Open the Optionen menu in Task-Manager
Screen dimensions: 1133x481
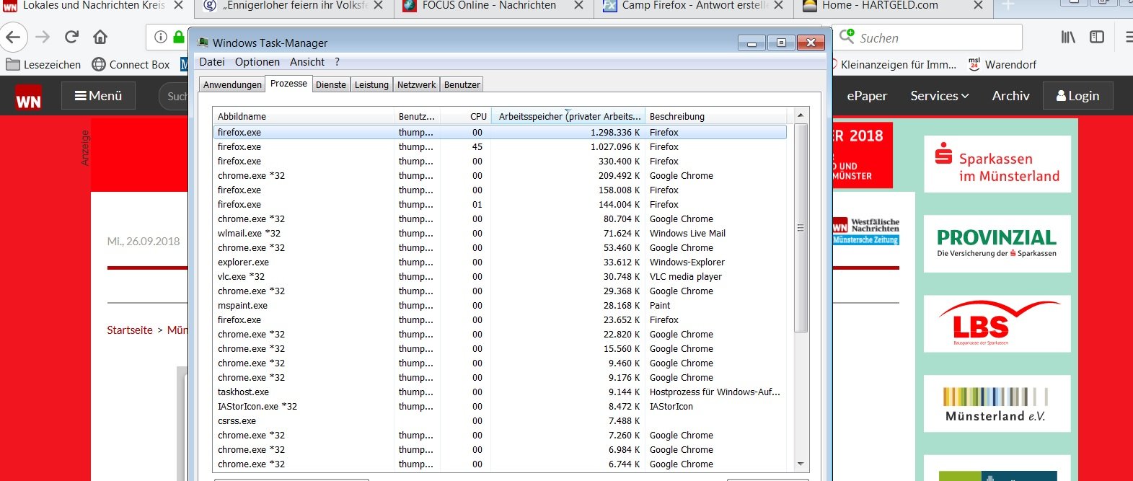pos(257,62)
